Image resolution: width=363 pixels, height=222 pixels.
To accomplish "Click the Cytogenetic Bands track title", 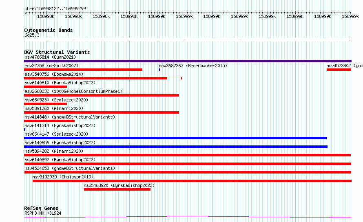I will pos(49,30).
